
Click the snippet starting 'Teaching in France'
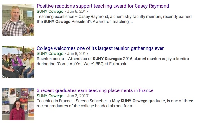click(x=115, y=103)
